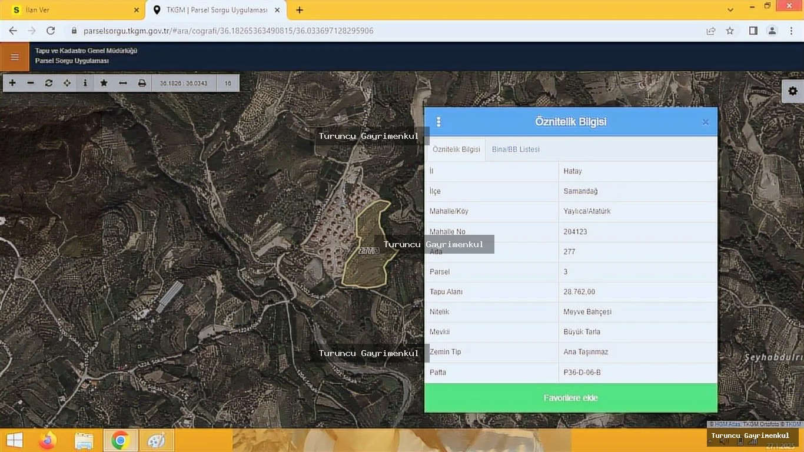Close the İlan Ver tab
Screen dimensions: 804x452
(137, 10)
